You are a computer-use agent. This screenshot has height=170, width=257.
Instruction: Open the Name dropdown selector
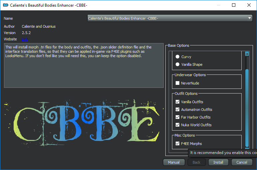[170, 18]
